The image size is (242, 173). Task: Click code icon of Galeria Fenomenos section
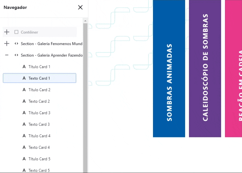pyautogui.click(x=16, y=44)
